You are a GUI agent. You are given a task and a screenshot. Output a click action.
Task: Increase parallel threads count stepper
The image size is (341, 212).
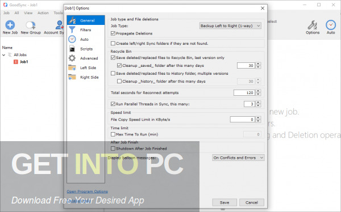[258, 103]
